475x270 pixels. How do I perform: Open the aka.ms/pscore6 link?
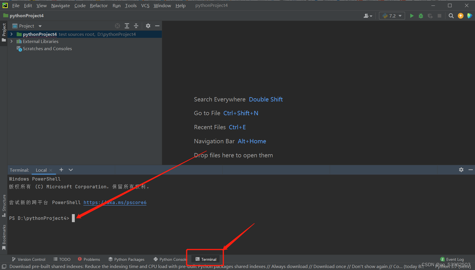click(x=115, y=202)
